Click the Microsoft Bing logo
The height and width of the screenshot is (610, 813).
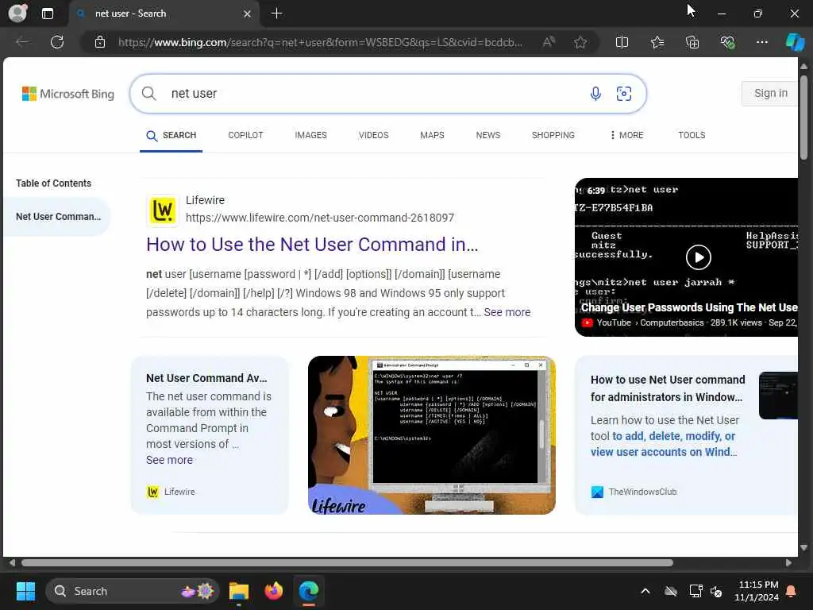tap(68, 94)
